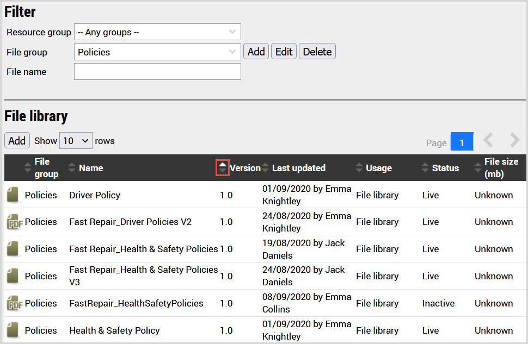Screen dimensions: 528x344
Task: Sort table by Status column arrows
Action: tap(425, 168)
